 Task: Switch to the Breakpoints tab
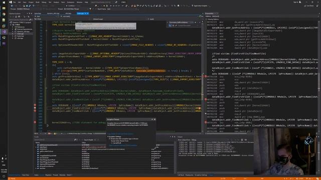(190, 175)
